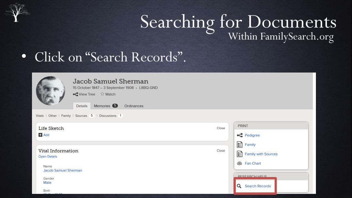The image size is (352, 198).
Task: Click the Pedigree print icon
Action: (x=240, y=135)
